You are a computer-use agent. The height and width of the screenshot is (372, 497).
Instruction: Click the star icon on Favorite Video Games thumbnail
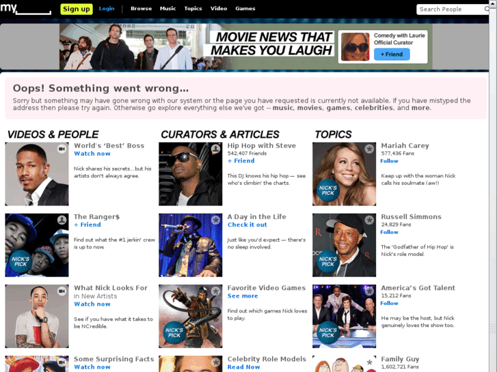215,291
